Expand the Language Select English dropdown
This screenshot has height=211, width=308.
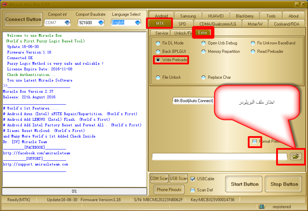(x=138, y=23)
